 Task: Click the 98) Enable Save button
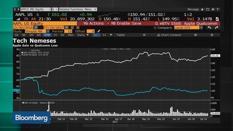click(x=126, y=23)
